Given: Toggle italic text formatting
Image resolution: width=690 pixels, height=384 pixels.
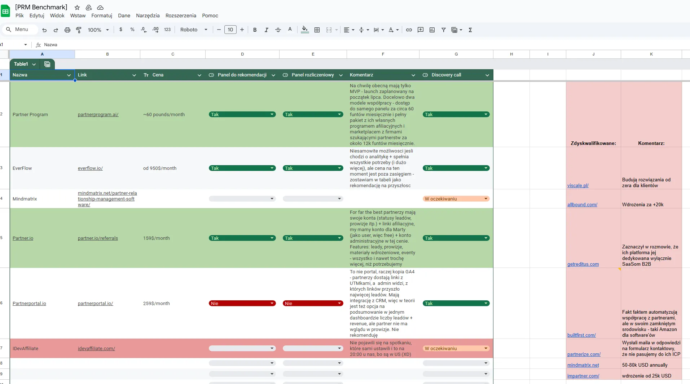Looking at the screenshot, I should [266, 30].
